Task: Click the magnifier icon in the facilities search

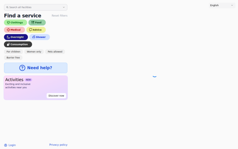Action: tap(7, 7)
